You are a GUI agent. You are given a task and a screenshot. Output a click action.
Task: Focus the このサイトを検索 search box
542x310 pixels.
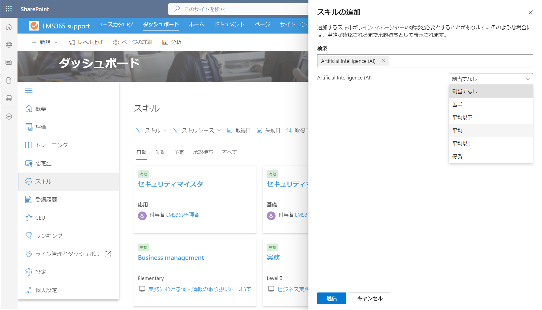[238, 9]
